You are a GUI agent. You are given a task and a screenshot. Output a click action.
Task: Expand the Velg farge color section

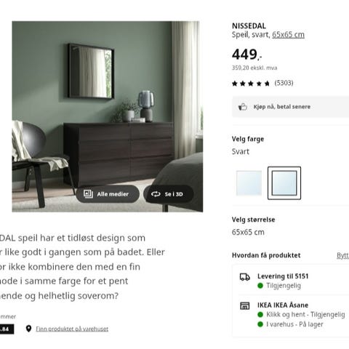(x=248, y=139)
